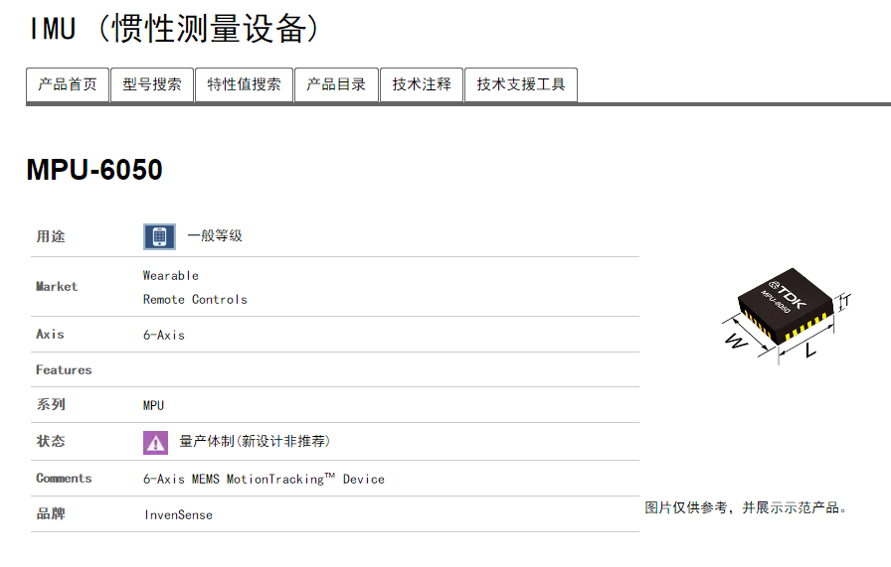This screenshot has width=891, height=567.
Task: Click the 量产体制(新设计非推荐) status text
Action: point(255,442)
